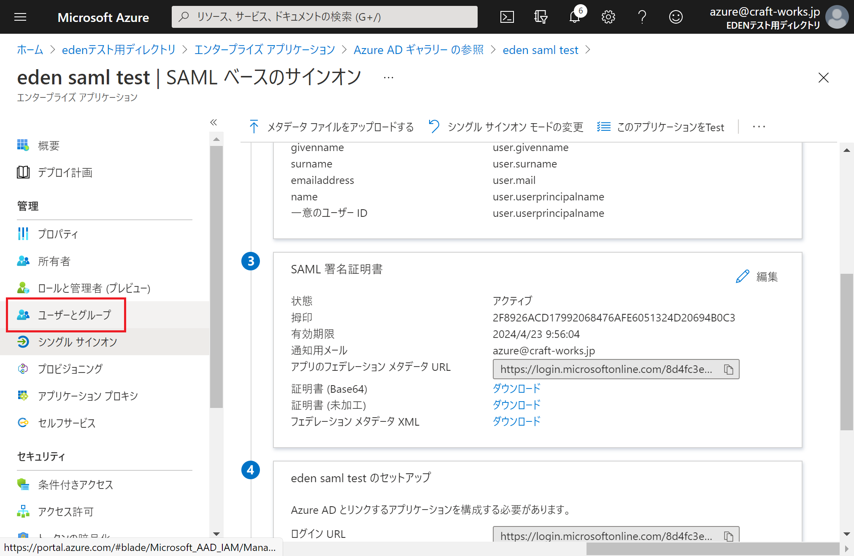Screen dimensions: 854x556
Task: Click the デプロイ計画 book icon
Action: 23,172
